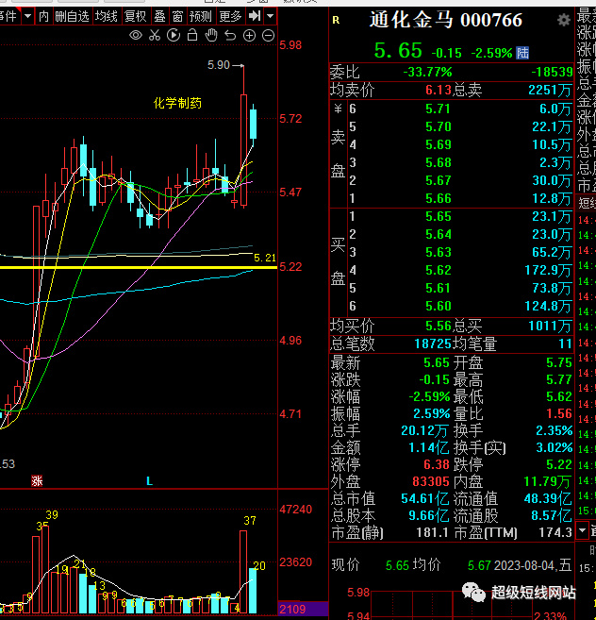Click the circular play replay icon
The image size is (596, 620).
click(174, 36)
